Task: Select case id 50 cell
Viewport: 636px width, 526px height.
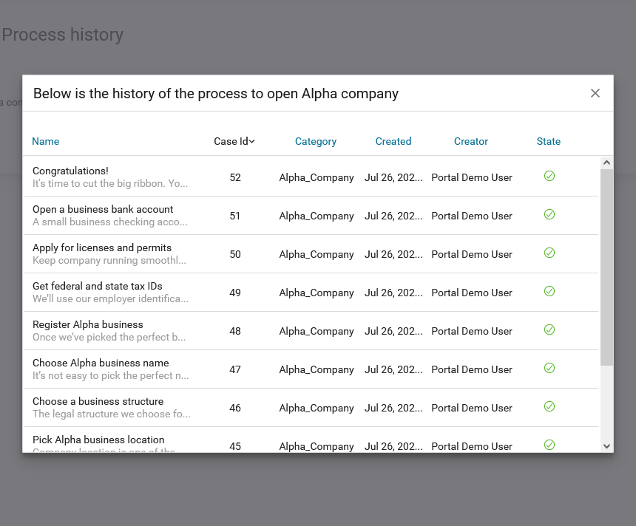Action: click(x=235, y=254)
